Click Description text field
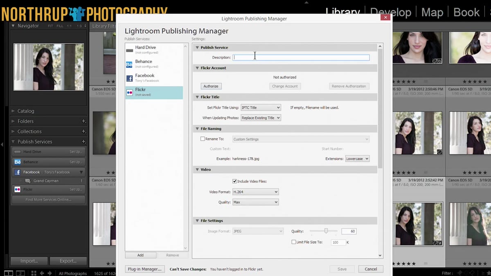 pyautogui.click(x=301, y=58)
